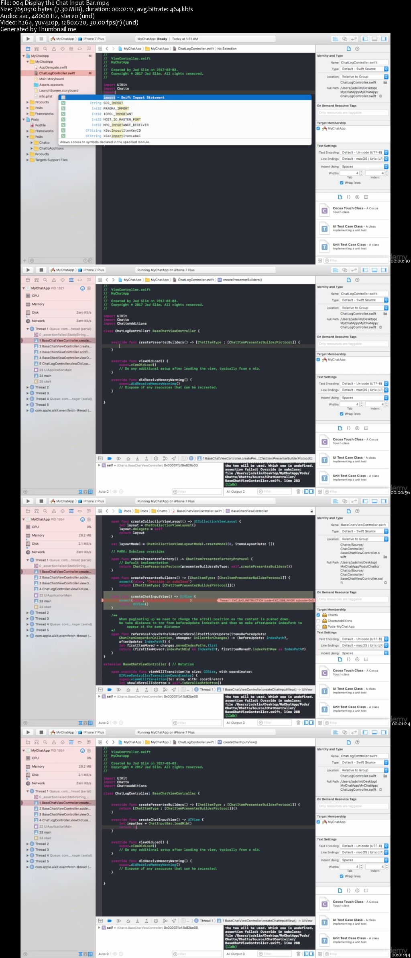In the 00:00:30 frame, open the Type 'Default - Swift Source' dropdown
Image resolution: width=411 pixels, height=958 pixels.
364,69
